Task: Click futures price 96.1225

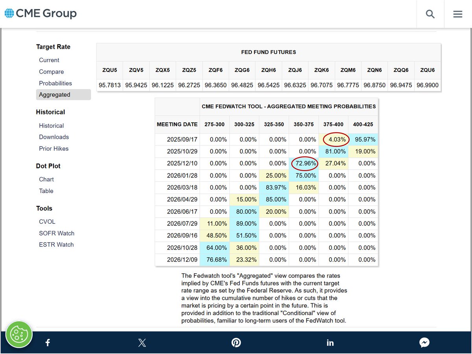Action: click(162, 85)
